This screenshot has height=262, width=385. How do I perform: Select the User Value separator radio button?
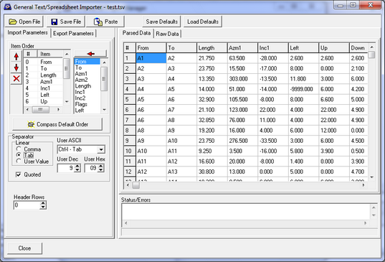click(19, 162)
